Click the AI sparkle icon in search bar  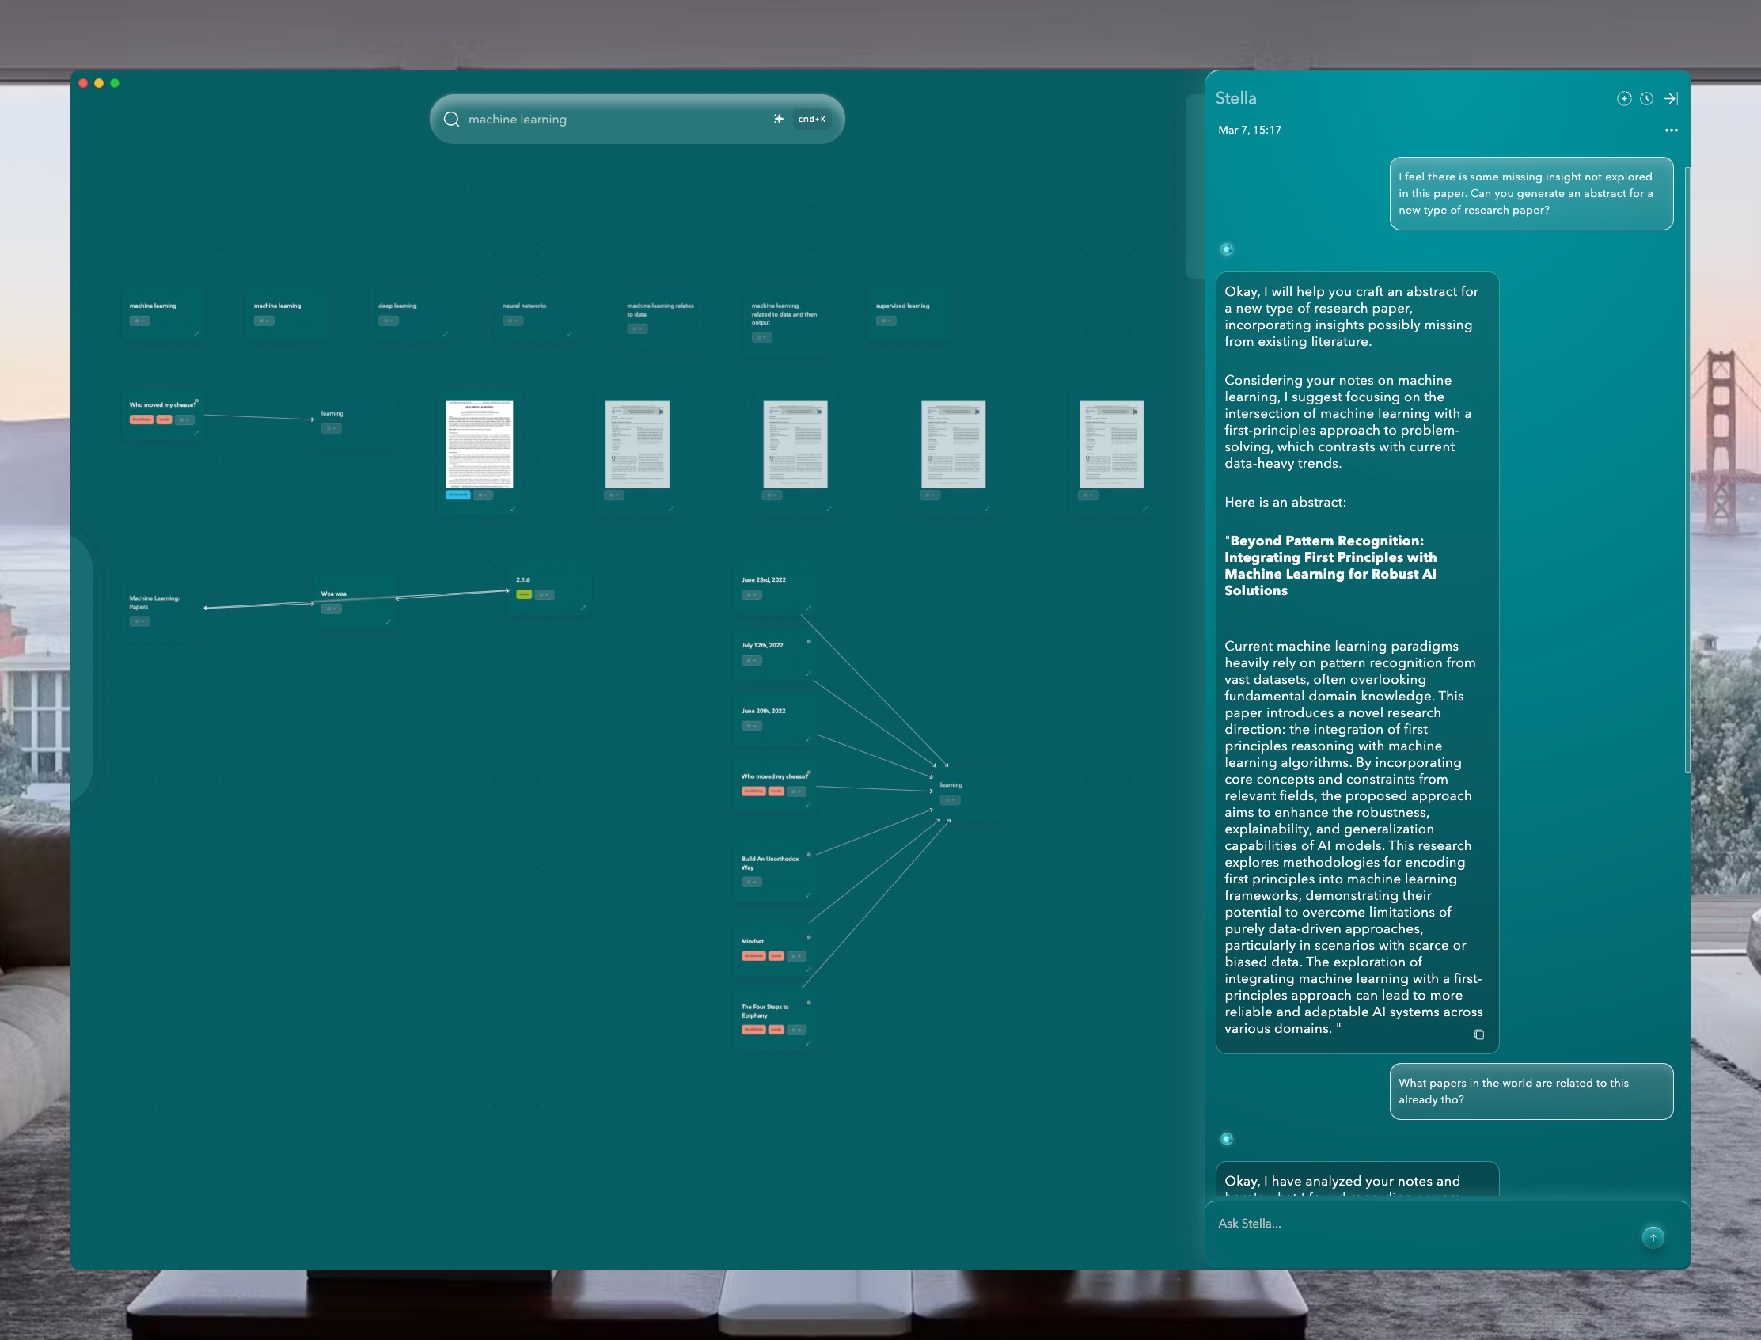coord(779,119)
